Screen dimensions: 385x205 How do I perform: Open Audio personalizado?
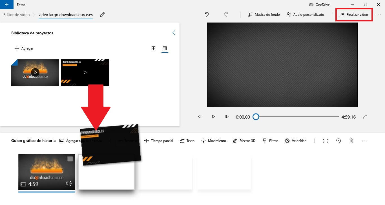coord(305,15)
